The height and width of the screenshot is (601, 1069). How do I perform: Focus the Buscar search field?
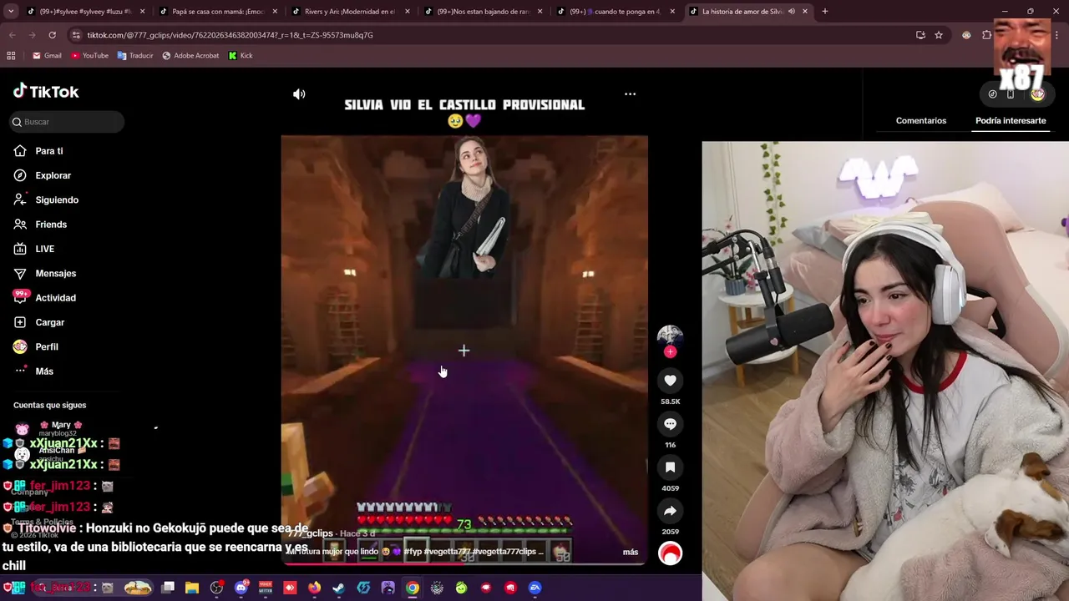tap(68, 122)
